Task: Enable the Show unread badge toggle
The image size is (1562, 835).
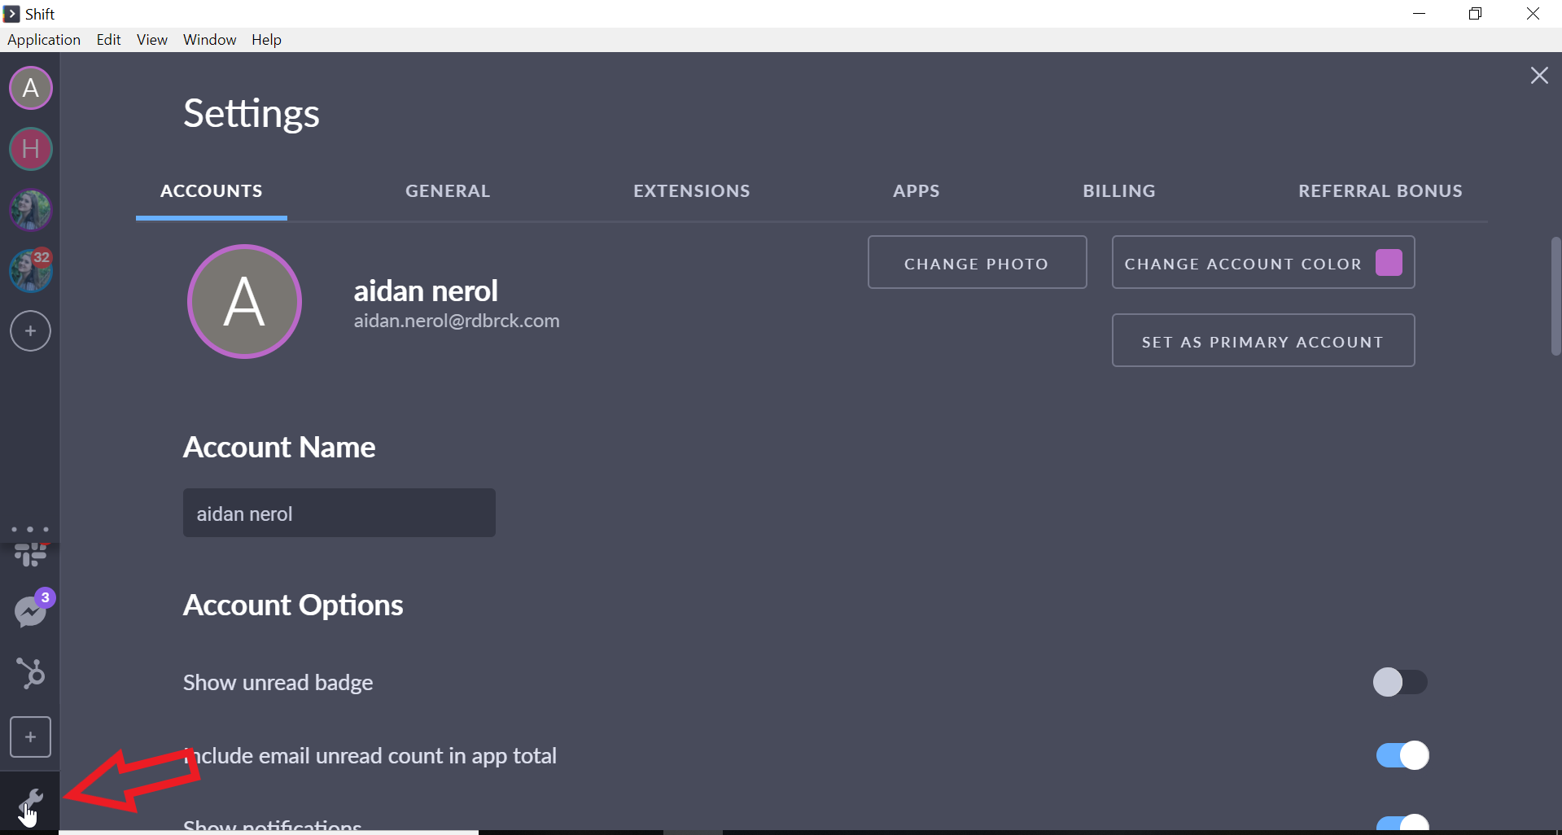Action: [1399, 682]
